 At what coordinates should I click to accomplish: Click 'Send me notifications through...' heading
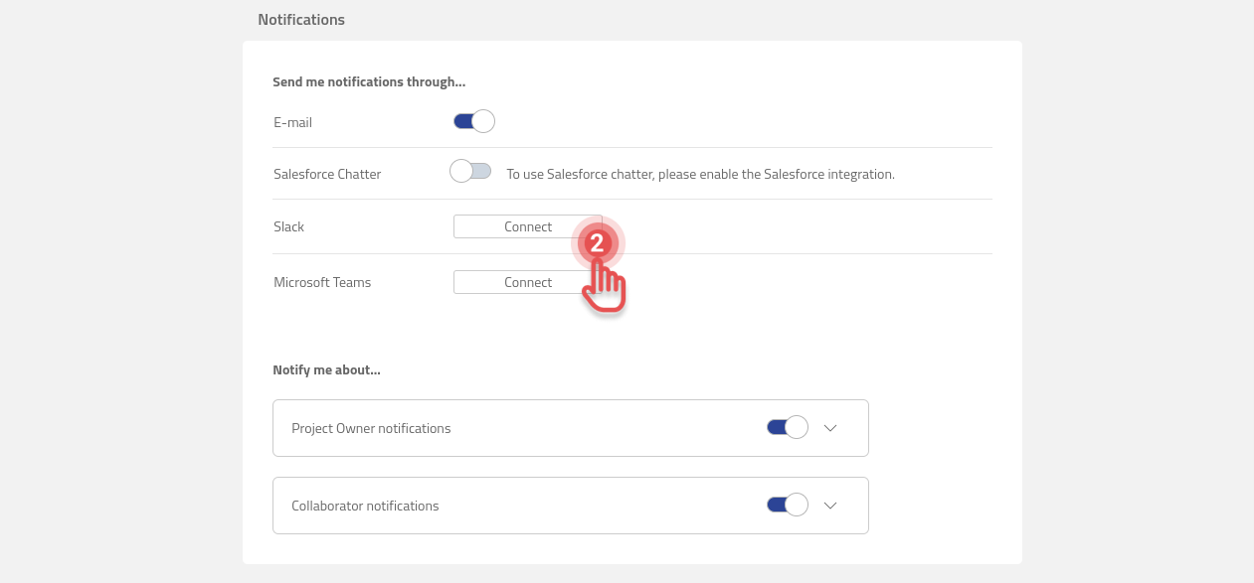click(x=369, y=82)
